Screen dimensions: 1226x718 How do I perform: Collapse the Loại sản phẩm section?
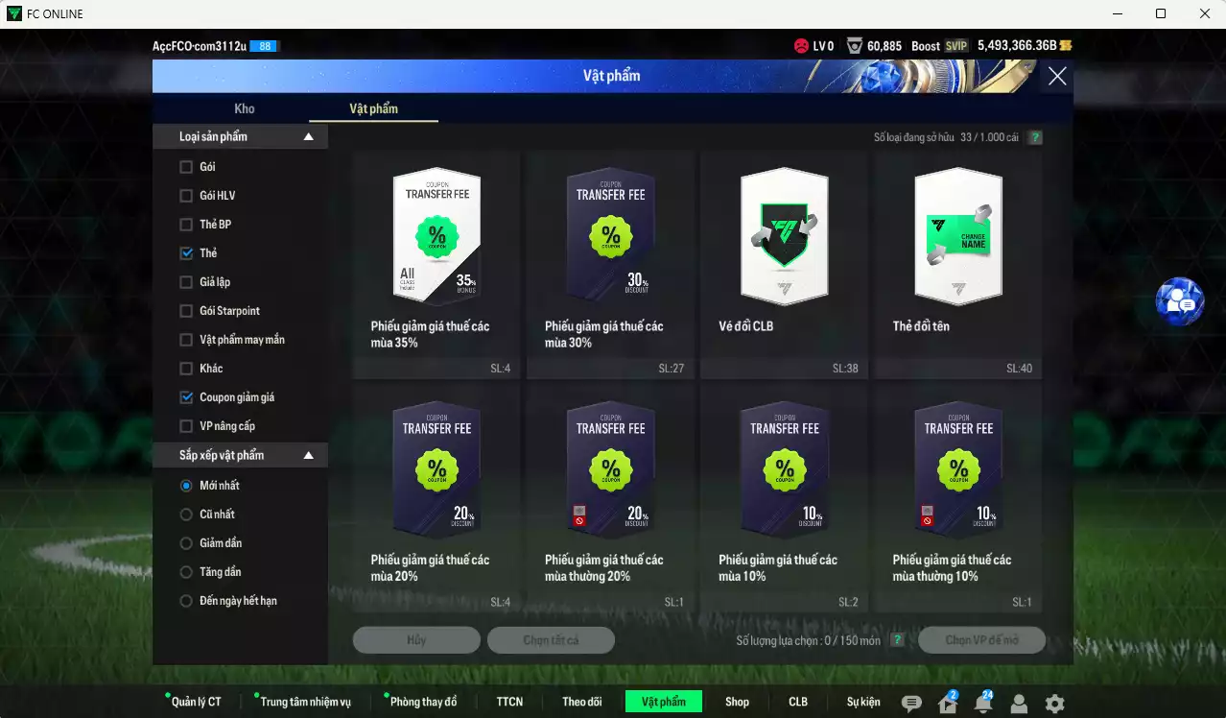click(x=308, y=137)
